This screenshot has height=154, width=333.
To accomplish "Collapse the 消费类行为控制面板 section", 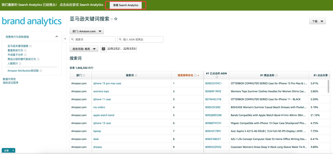I will click(x=57, y=37).
